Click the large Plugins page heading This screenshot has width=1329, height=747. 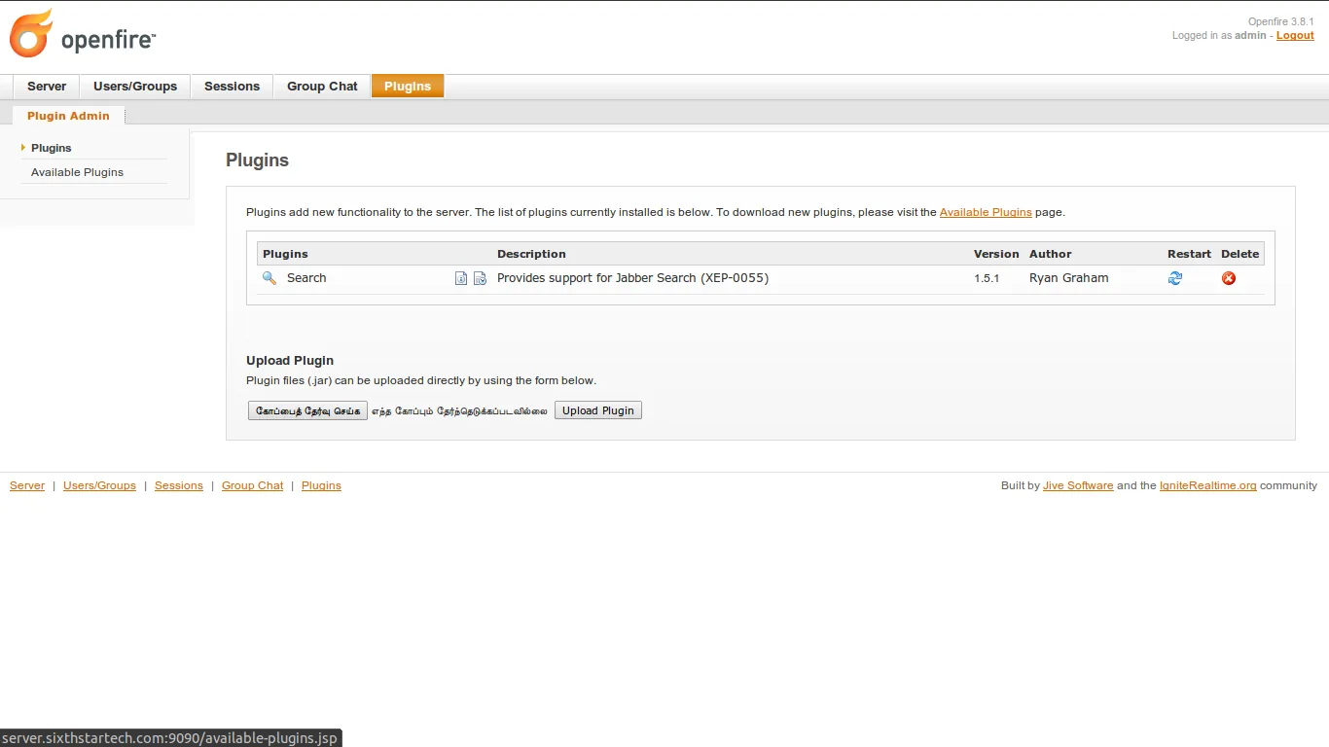pos(257,160)
